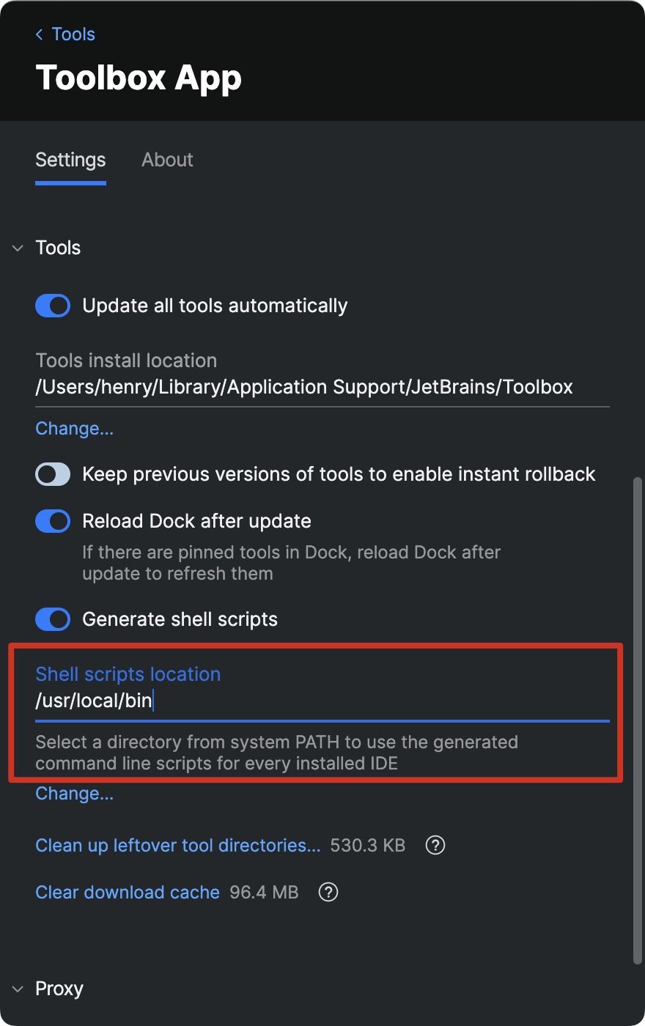This screenshot has height=1026, width=645.
Task: Go back to Tools using the back arrow
Action: (40, 34)
